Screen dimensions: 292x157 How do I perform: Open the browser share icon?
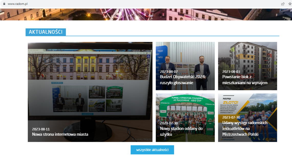[x=283, y=4]
